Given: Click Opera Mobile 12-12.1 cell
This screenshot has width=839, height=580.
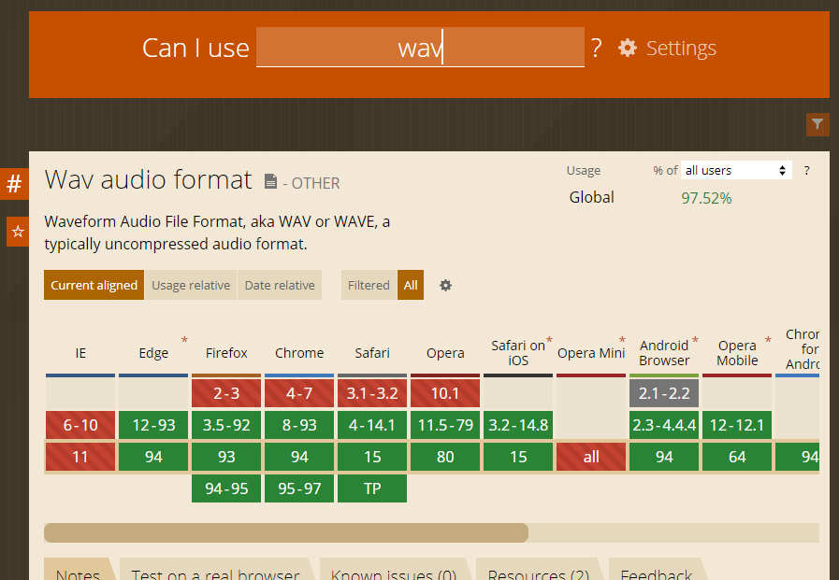Looking at the screenshot, I should [x=737, y=425].
